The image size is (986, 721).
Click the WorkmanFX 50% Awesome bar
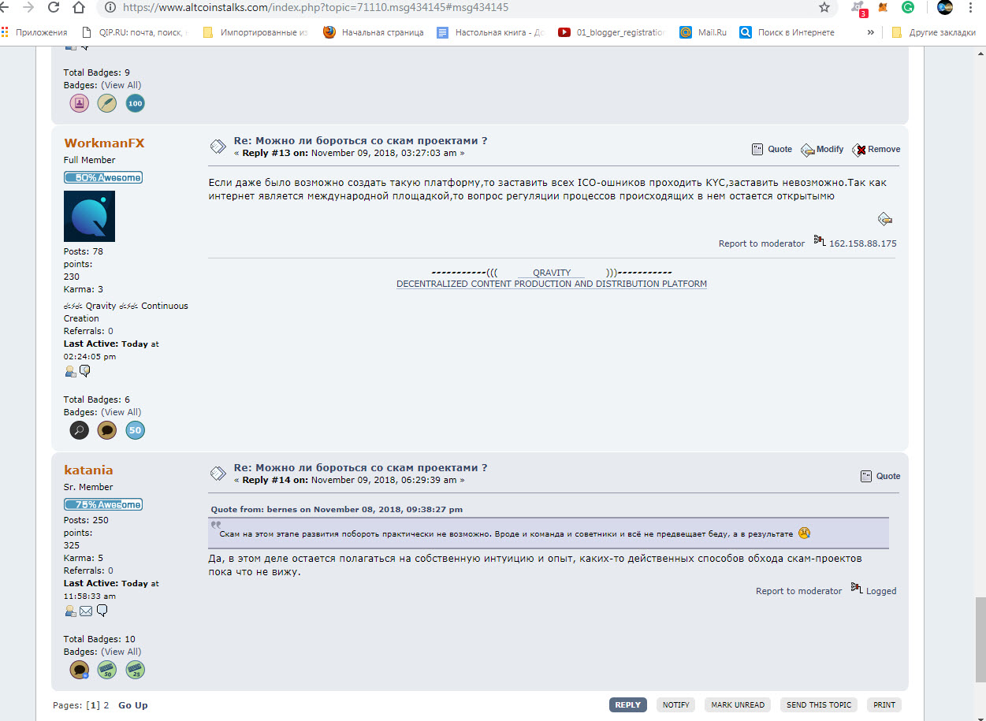point(103,177)
